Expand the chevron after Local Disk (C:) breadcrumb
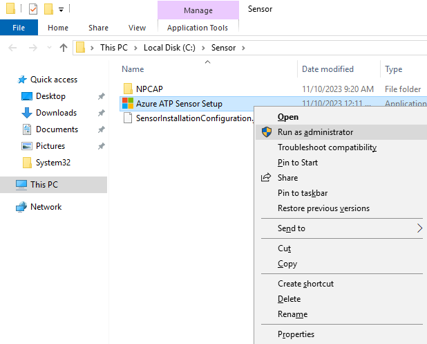The image size is (427, 344). (x=203, y=48)
